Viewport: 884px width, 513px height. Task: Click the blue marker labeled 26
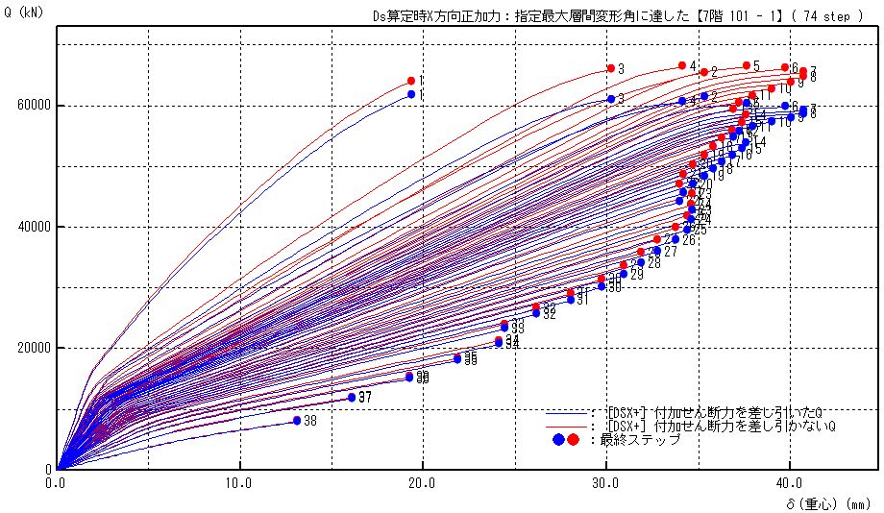[x=675, y=239]
